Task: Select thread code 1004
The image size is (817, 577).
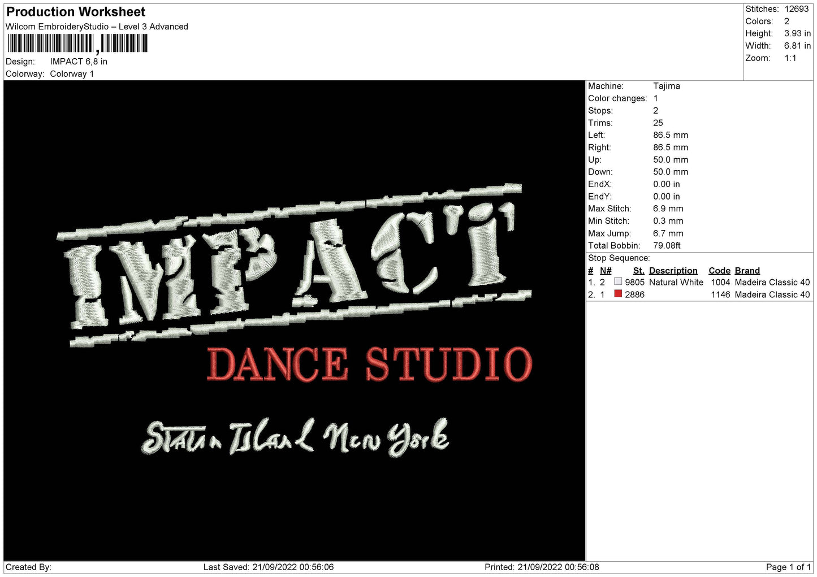Action: pyautogui.click(x=721, y=283)
